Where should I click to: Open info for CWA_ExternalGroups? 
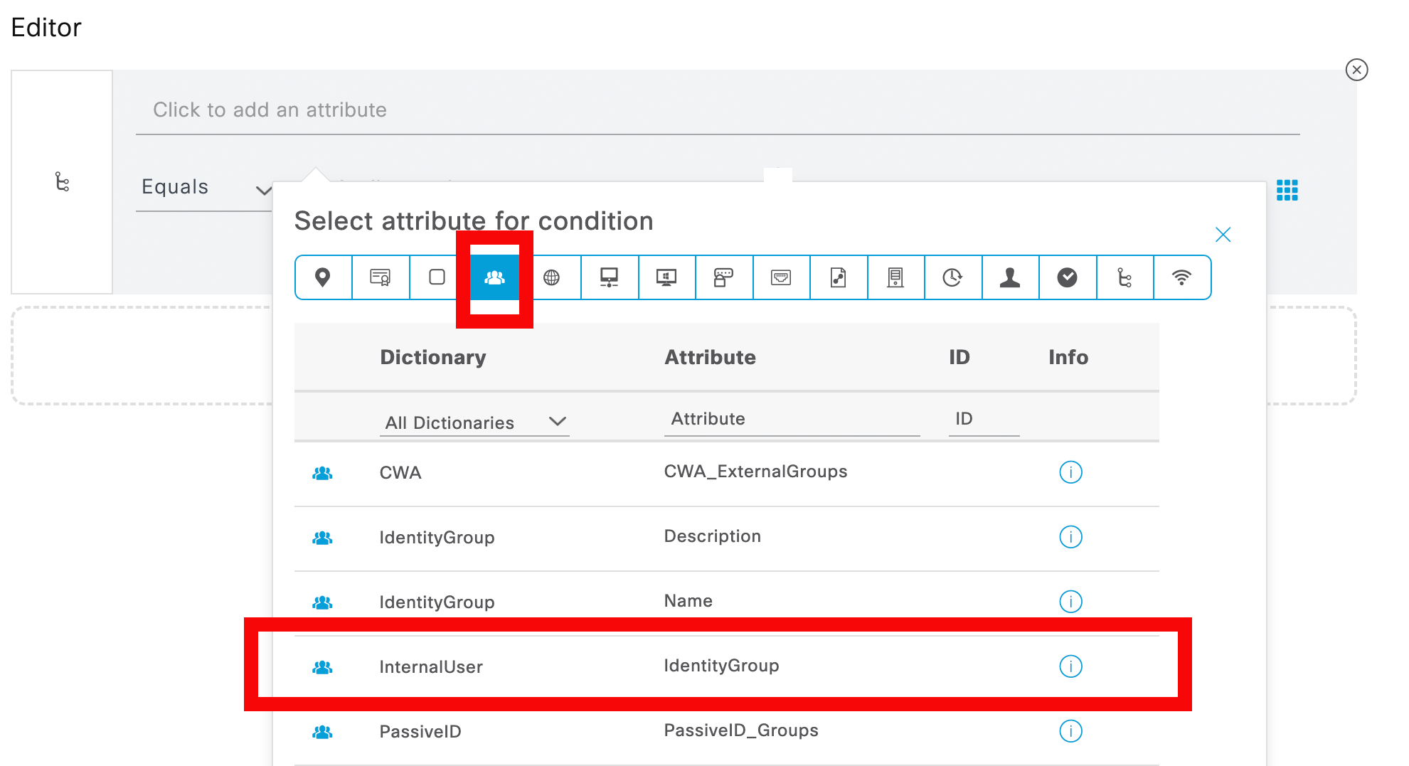pos(1070,472)
